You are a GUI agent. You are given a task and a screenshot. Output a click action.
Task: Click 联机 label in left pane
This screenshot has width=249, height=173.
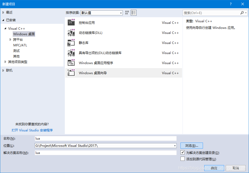9,70
